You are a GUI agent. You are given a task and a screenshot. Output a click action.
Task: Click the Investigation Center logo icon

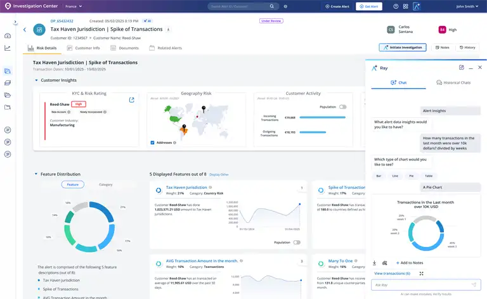[8, 6]
